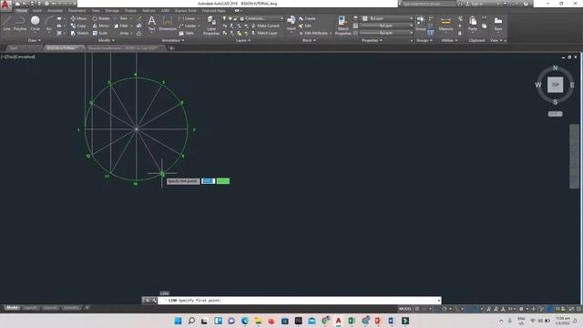Image resolution: width=583 pixels, height=328 pixels.
Task: Select the Polyline tool
Action: click(20, 23)
